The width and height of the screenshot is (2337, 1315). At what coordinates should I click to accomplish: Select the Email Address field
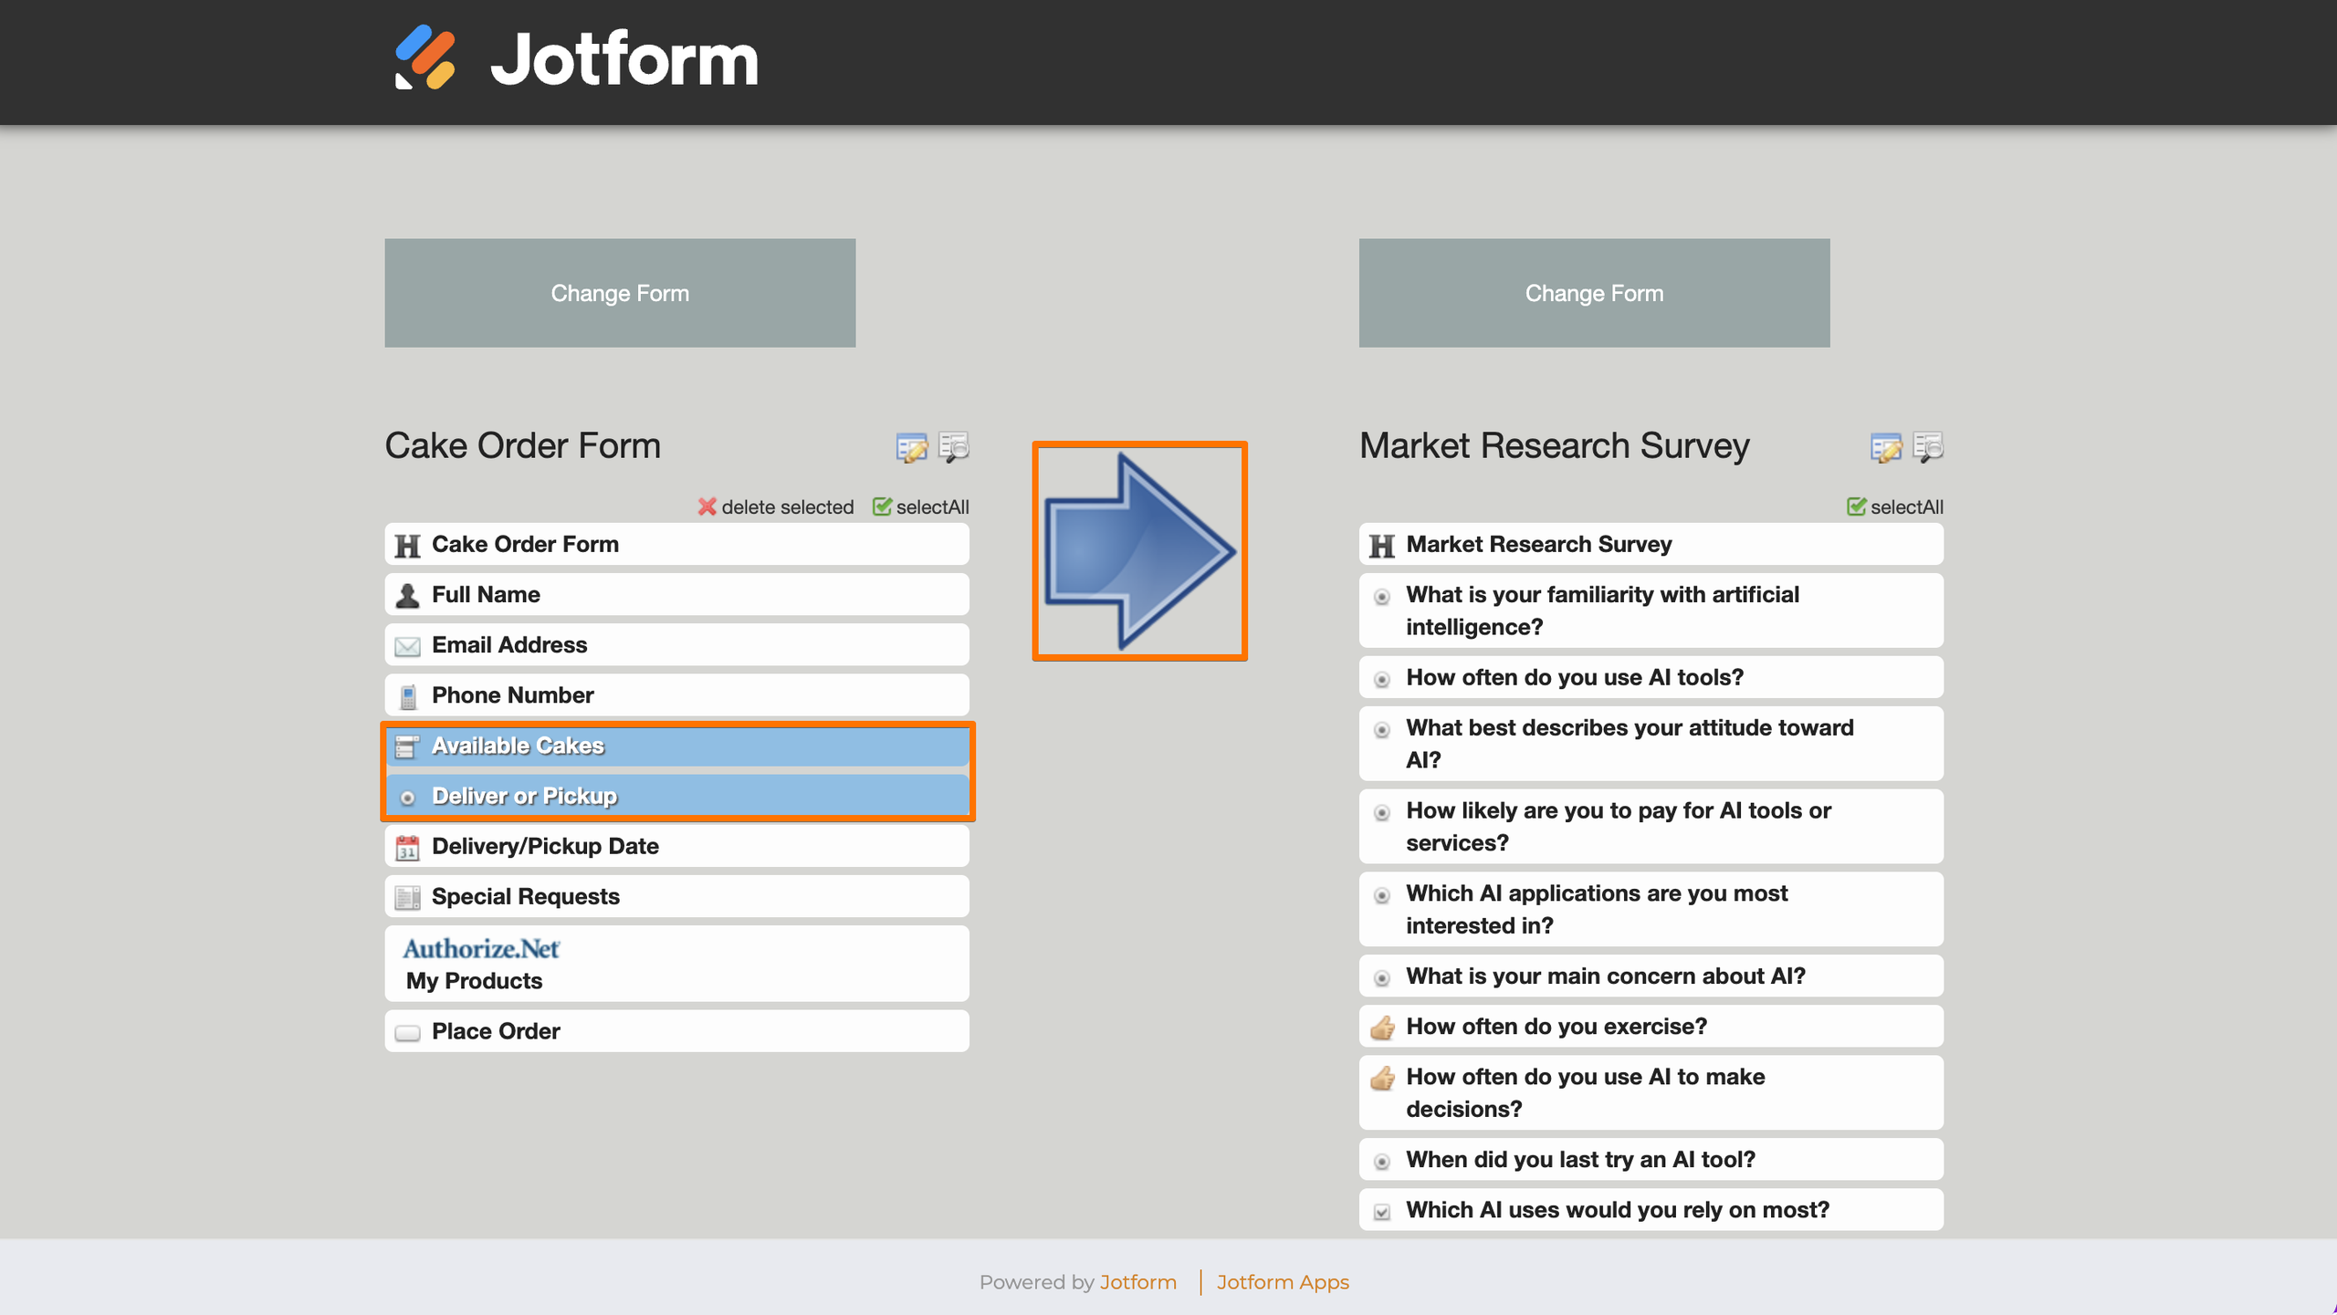point(676,644)
